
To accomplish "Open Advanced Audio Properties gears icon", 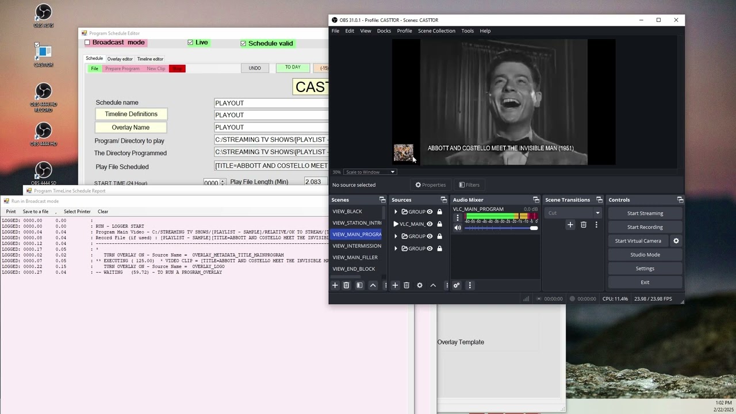I will pos(457,285).
